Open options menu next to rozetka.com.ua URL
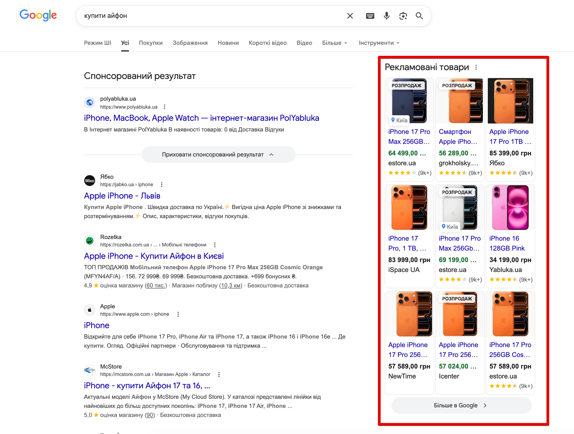Viewport: 574px width, 434px height. 215,245
